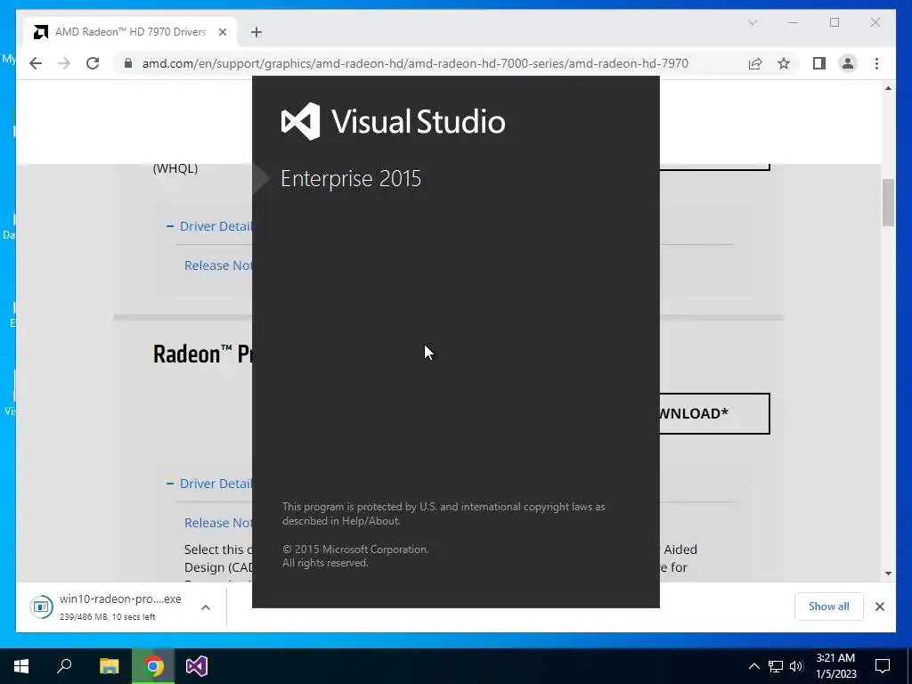This screenshot has height=684, width=912.
Task: Select the AMD Radeon HD 7970 Drivers tab
Action: (130, 32)
